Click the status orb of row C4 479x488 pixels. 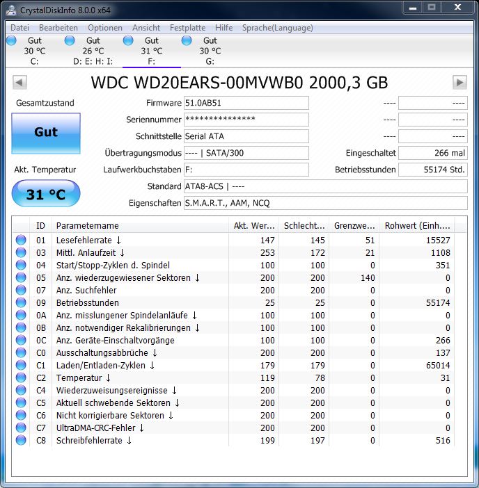pos(21,390)
